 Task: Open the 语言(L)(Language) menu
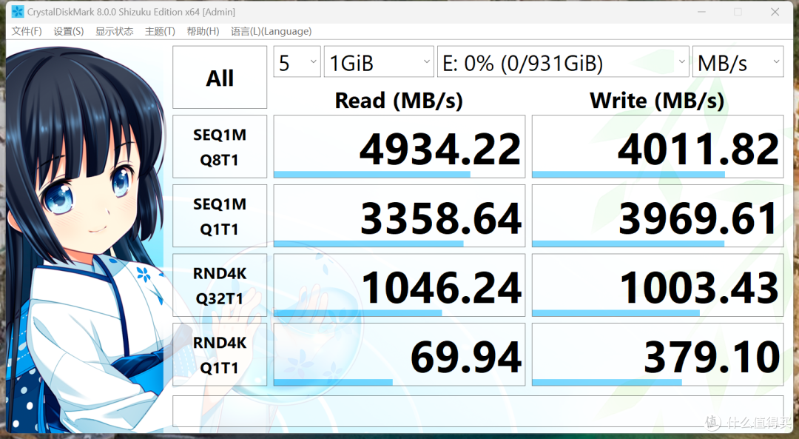[271, 32]
